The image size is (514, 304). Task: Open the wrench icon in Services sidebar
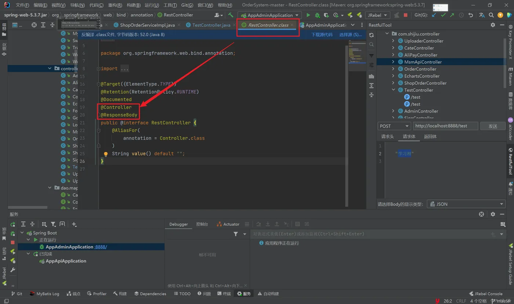point(13,270)
